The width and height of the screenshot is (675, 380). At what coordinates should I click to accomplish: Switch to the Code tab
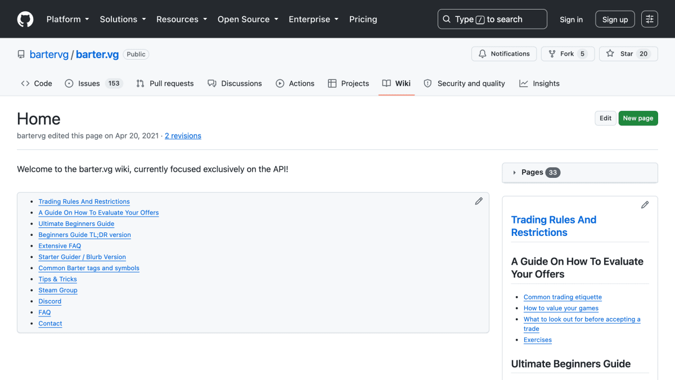(37, 83)
